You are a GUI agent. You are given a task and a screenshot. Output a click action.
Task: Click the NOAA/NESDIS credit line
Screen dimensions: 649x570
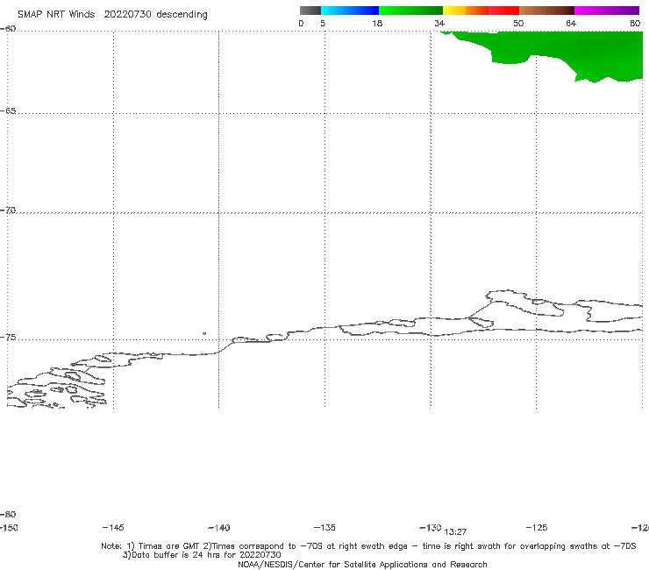[362, 564]
